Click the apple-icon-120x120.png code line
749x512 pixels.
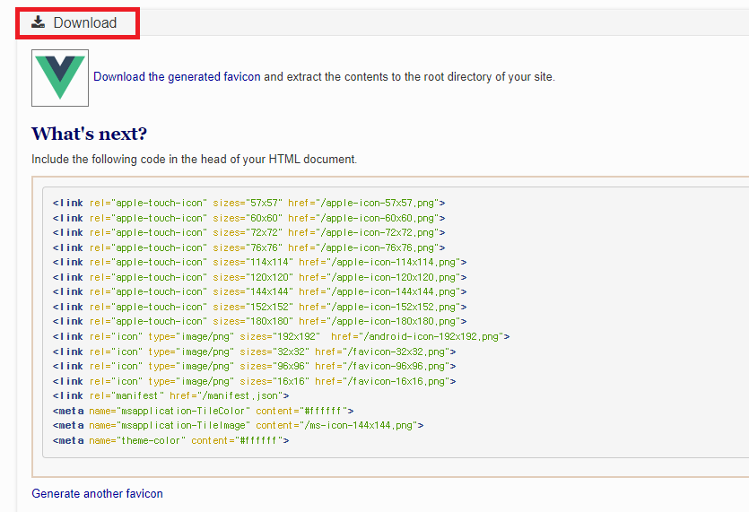(x=260, y=277)
